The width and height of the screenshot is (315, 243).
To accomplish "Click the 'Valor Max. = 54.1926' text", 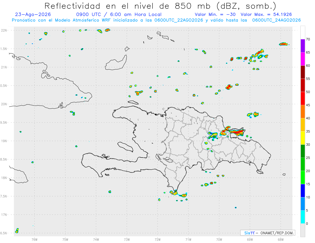I will click(x=266, y=14).
